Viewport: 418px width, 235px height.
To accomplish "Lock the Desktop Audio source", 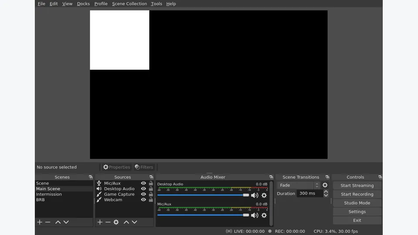I will coord(151,188).
